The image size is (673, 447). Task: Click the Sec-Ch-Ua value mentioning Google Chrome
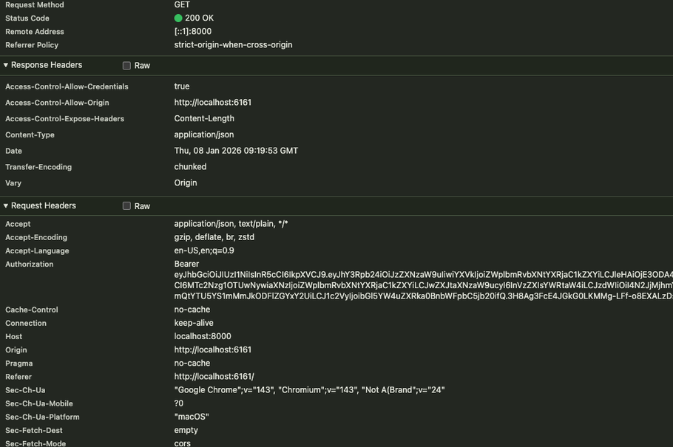(x=309, y=390)
